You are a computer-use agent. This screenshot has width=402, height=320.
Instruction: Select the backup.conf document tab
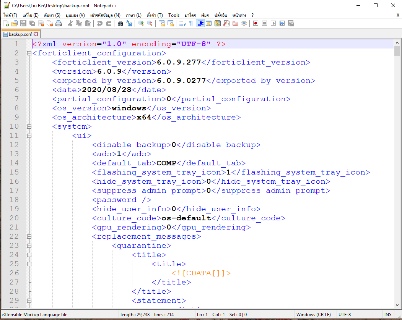pyautogui.click(x=21, y=34)
